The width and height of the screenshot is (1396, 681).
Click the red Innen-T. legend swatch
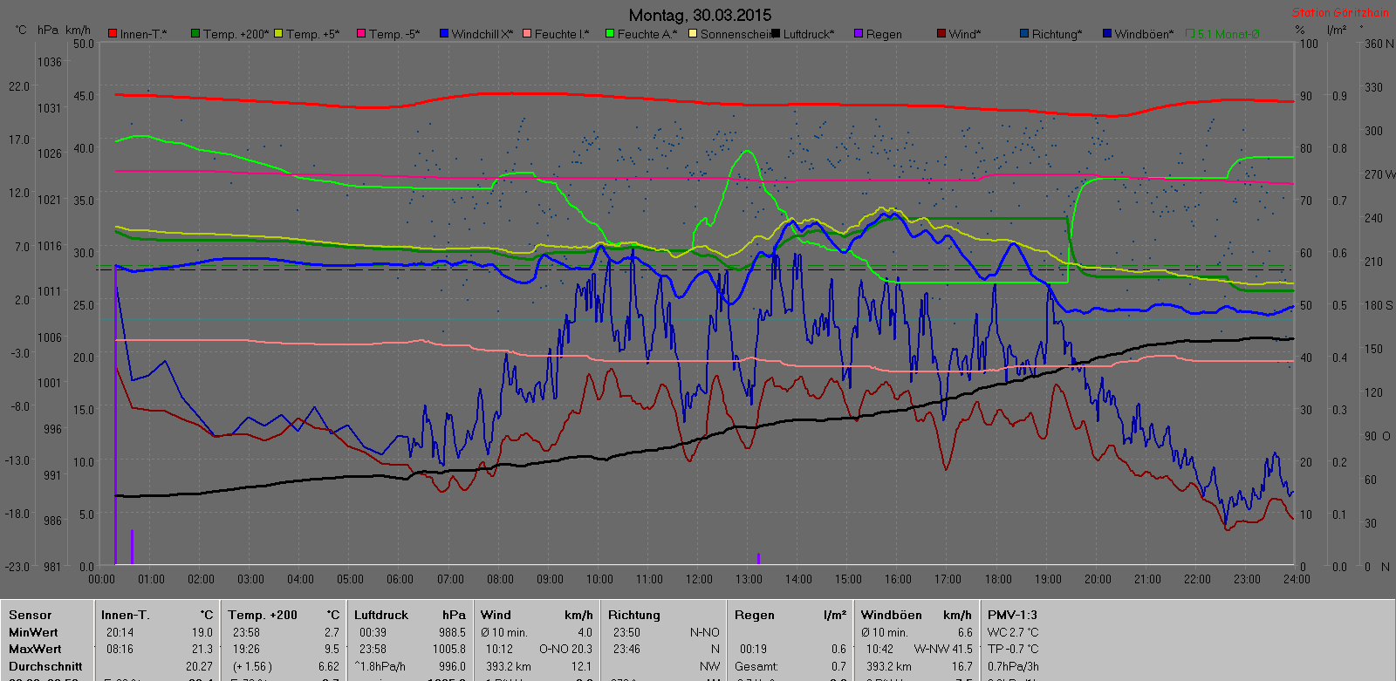coord(113,34)
